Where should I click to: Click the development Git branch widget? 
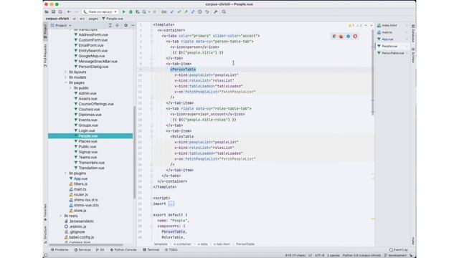(x=395, y=255)
